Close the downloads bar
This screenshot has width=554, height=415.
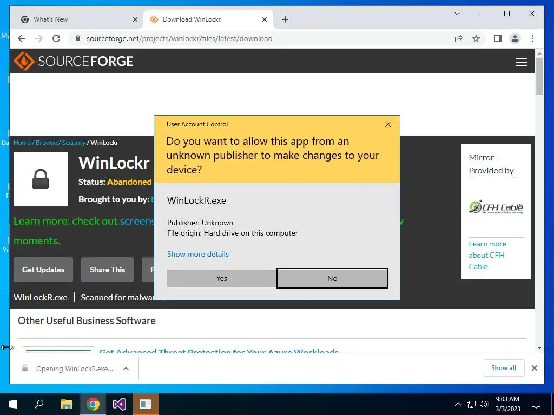[534, 368]
